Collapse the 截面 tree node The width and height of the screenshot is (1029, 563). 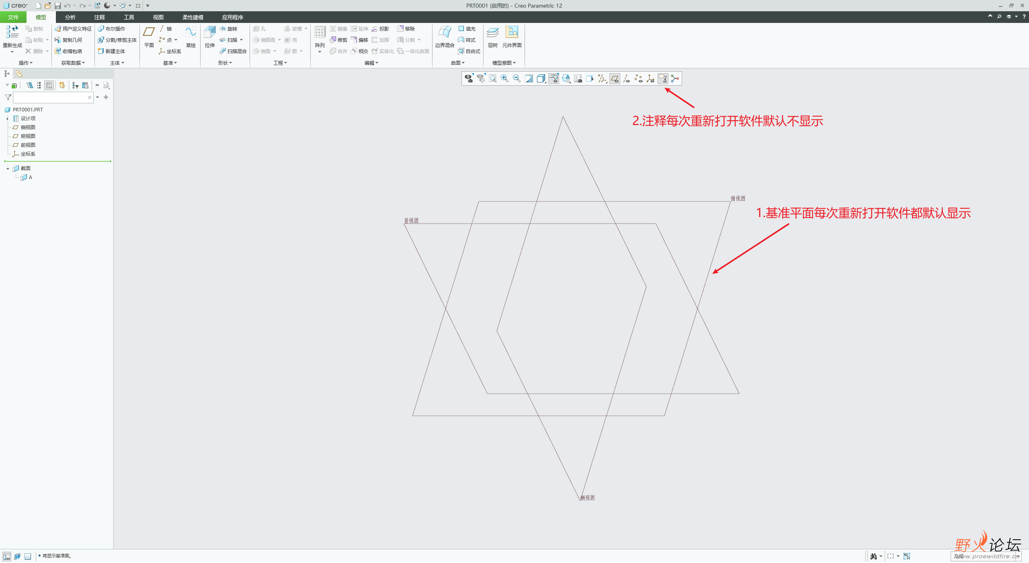(8, 168)
